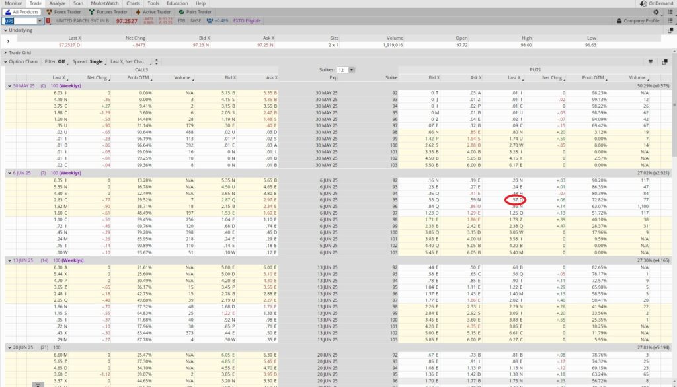Open the MarketWatch tab
This screenshot has width=677, height=387.
(x=104, y=3)
